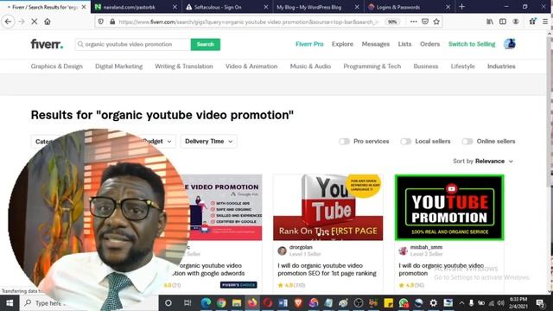Switch to Firefox on taskbar
Screen dimensions: 553x311
tap(252, 303)
